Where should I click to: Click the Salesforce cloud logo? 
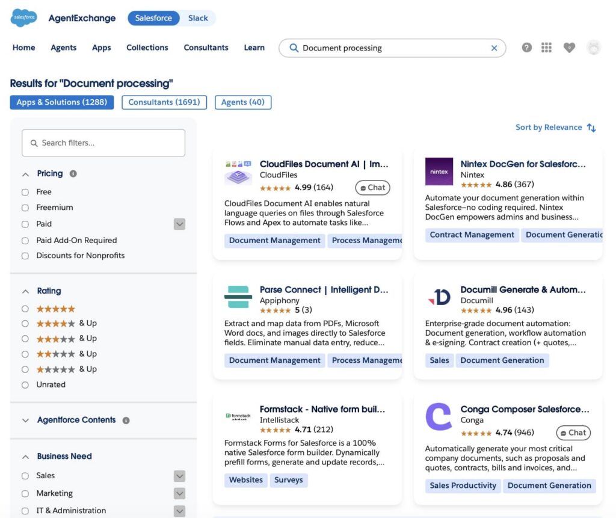(x=23, y=17)
